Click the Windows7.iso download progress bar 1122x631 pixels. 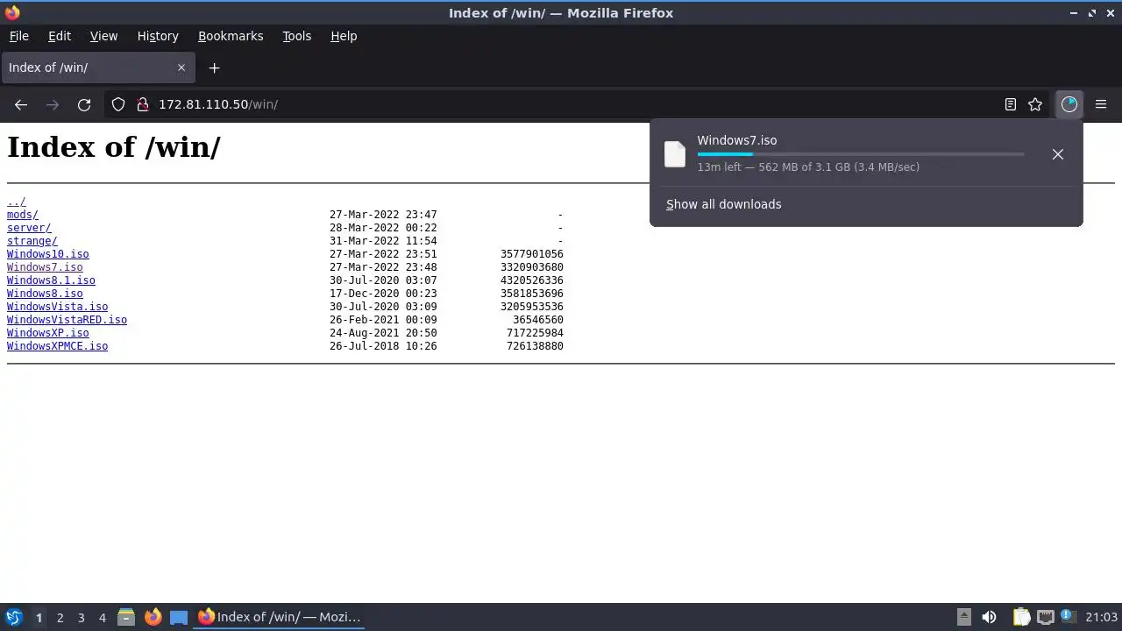(x=861, y=154)
